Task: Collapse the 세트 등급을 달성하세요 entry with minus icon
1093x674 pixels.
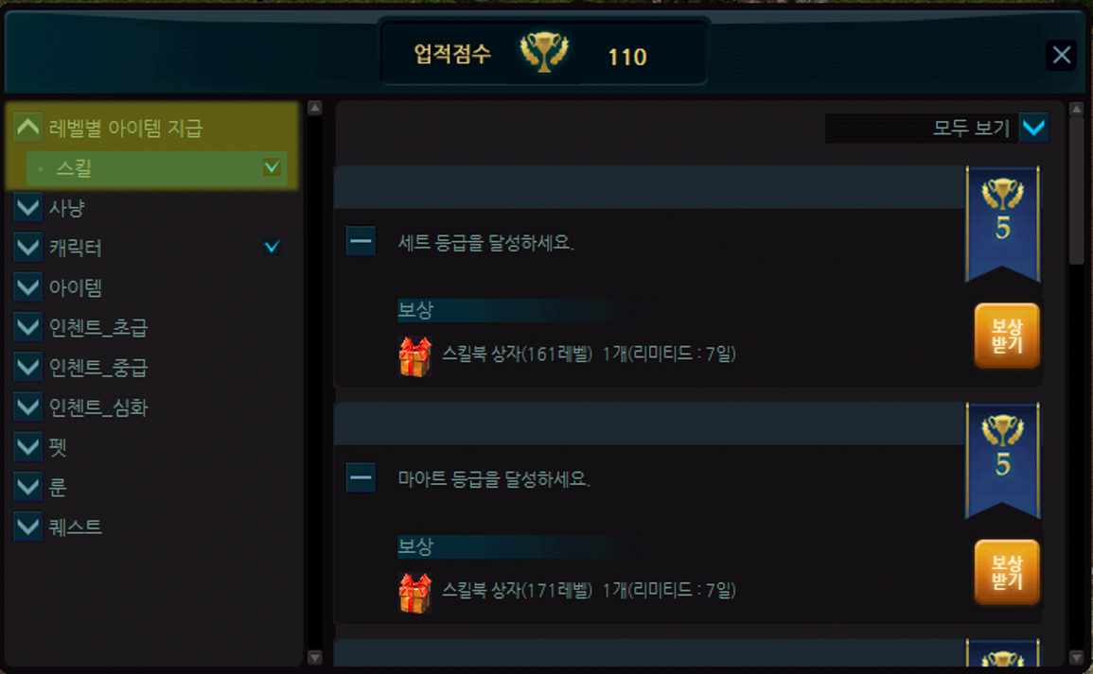Action: pos(361,242)
